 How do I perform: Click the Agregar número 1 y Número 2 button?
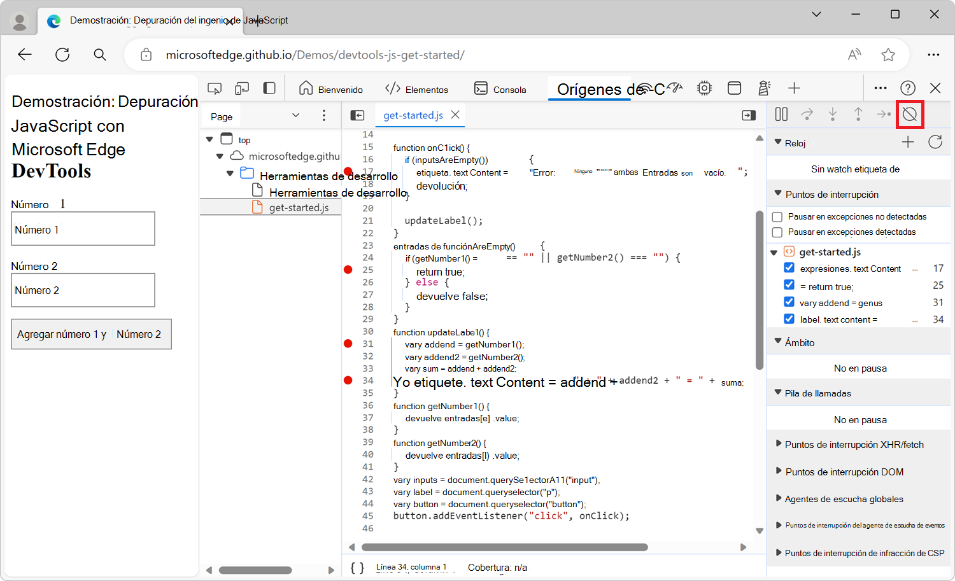click(91, 334)
